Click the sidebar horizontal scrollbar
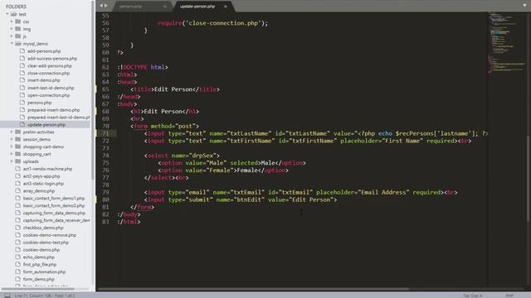This screenshot has height=298, width=531. pyautogui.click(x=37, y=289)
